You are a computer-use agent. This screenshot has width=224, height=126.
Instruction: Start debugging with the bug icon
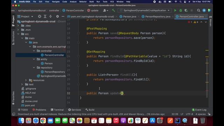[181, 10]
